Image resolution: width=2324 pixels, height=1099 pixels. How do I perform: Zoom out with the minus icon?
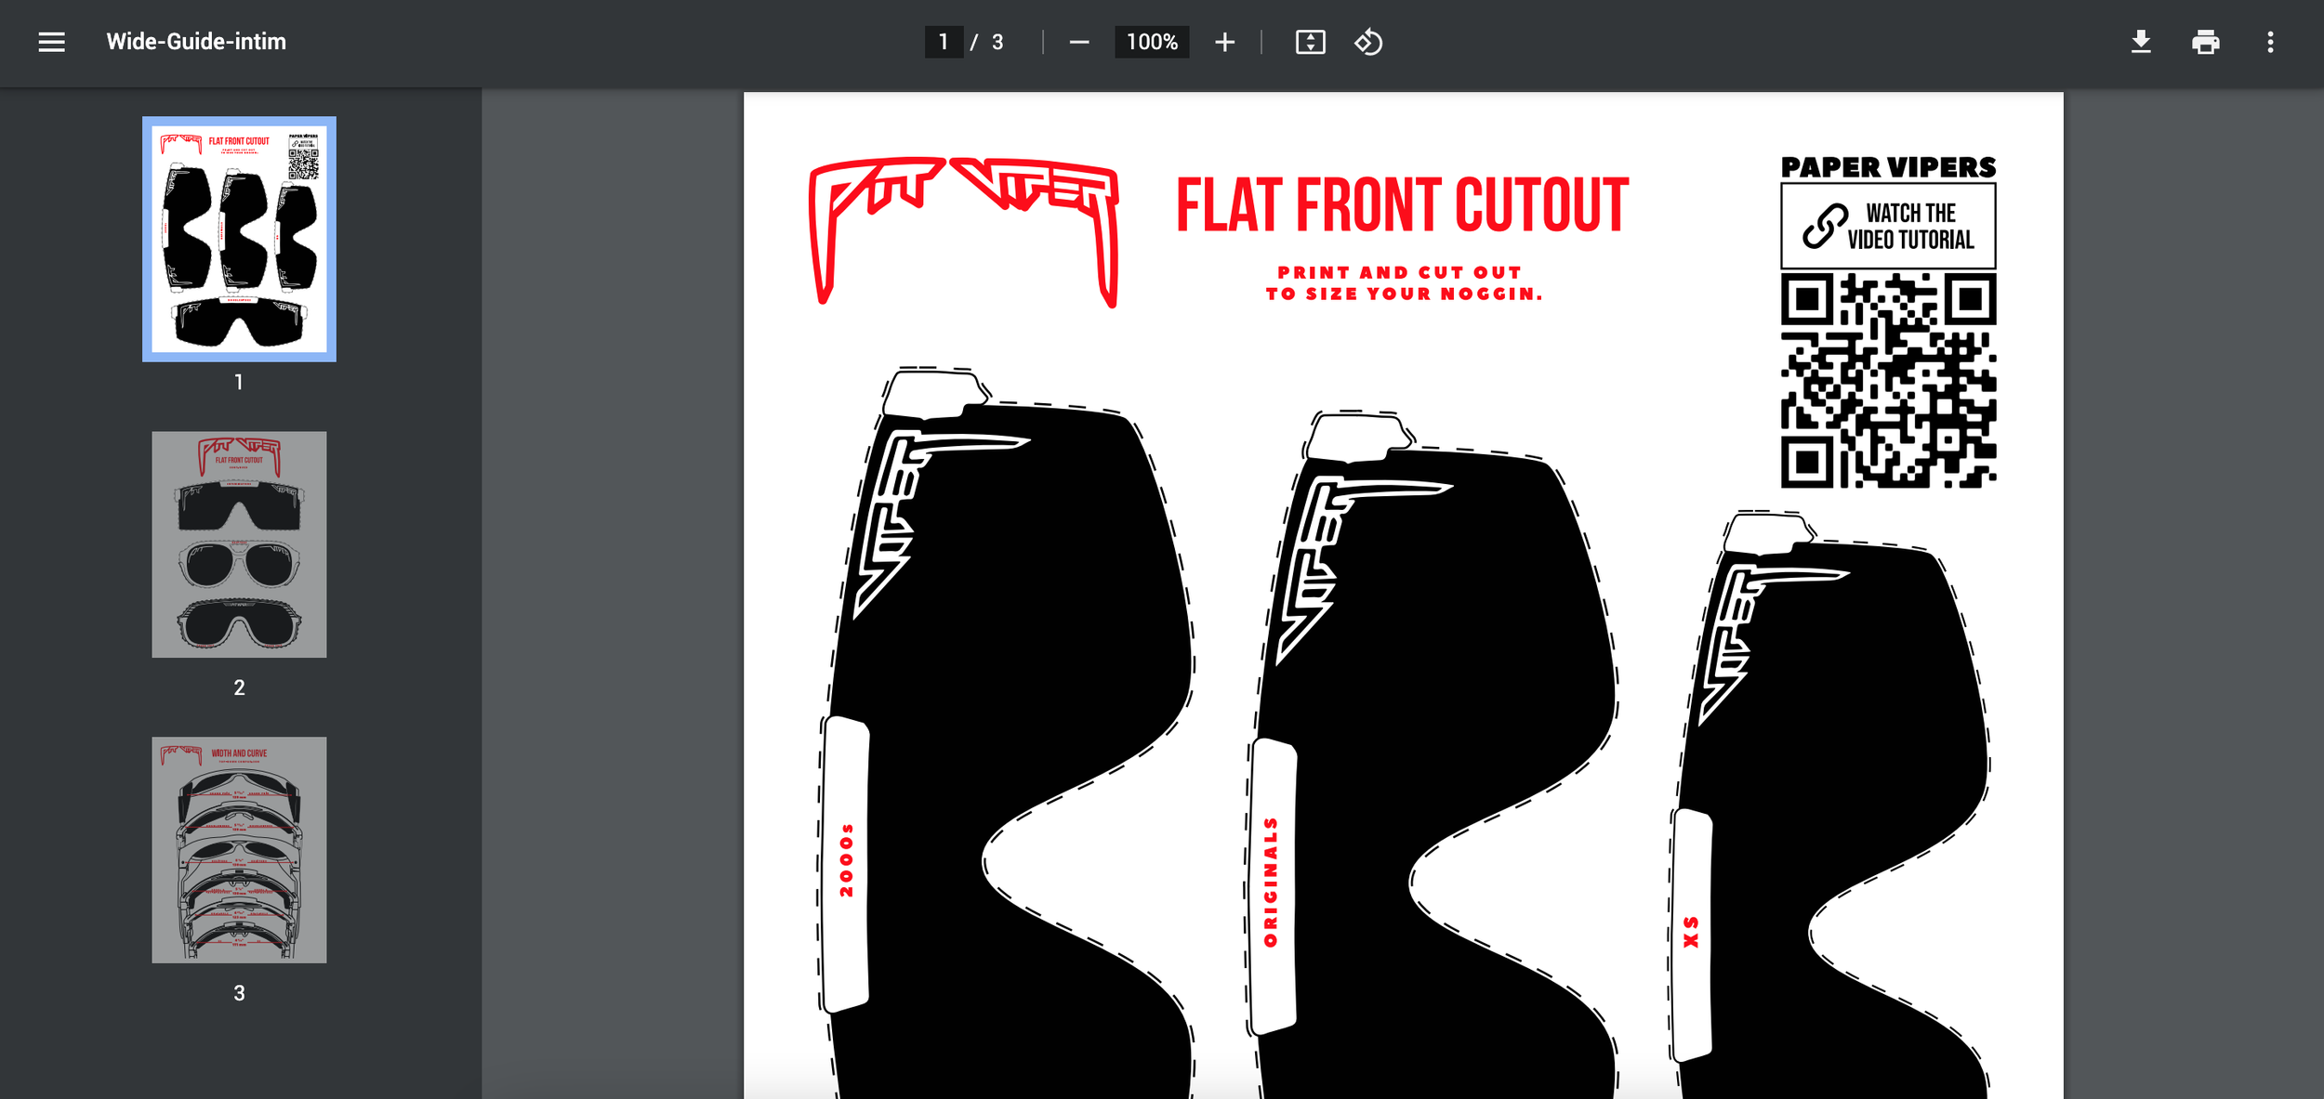(1078, 42)
